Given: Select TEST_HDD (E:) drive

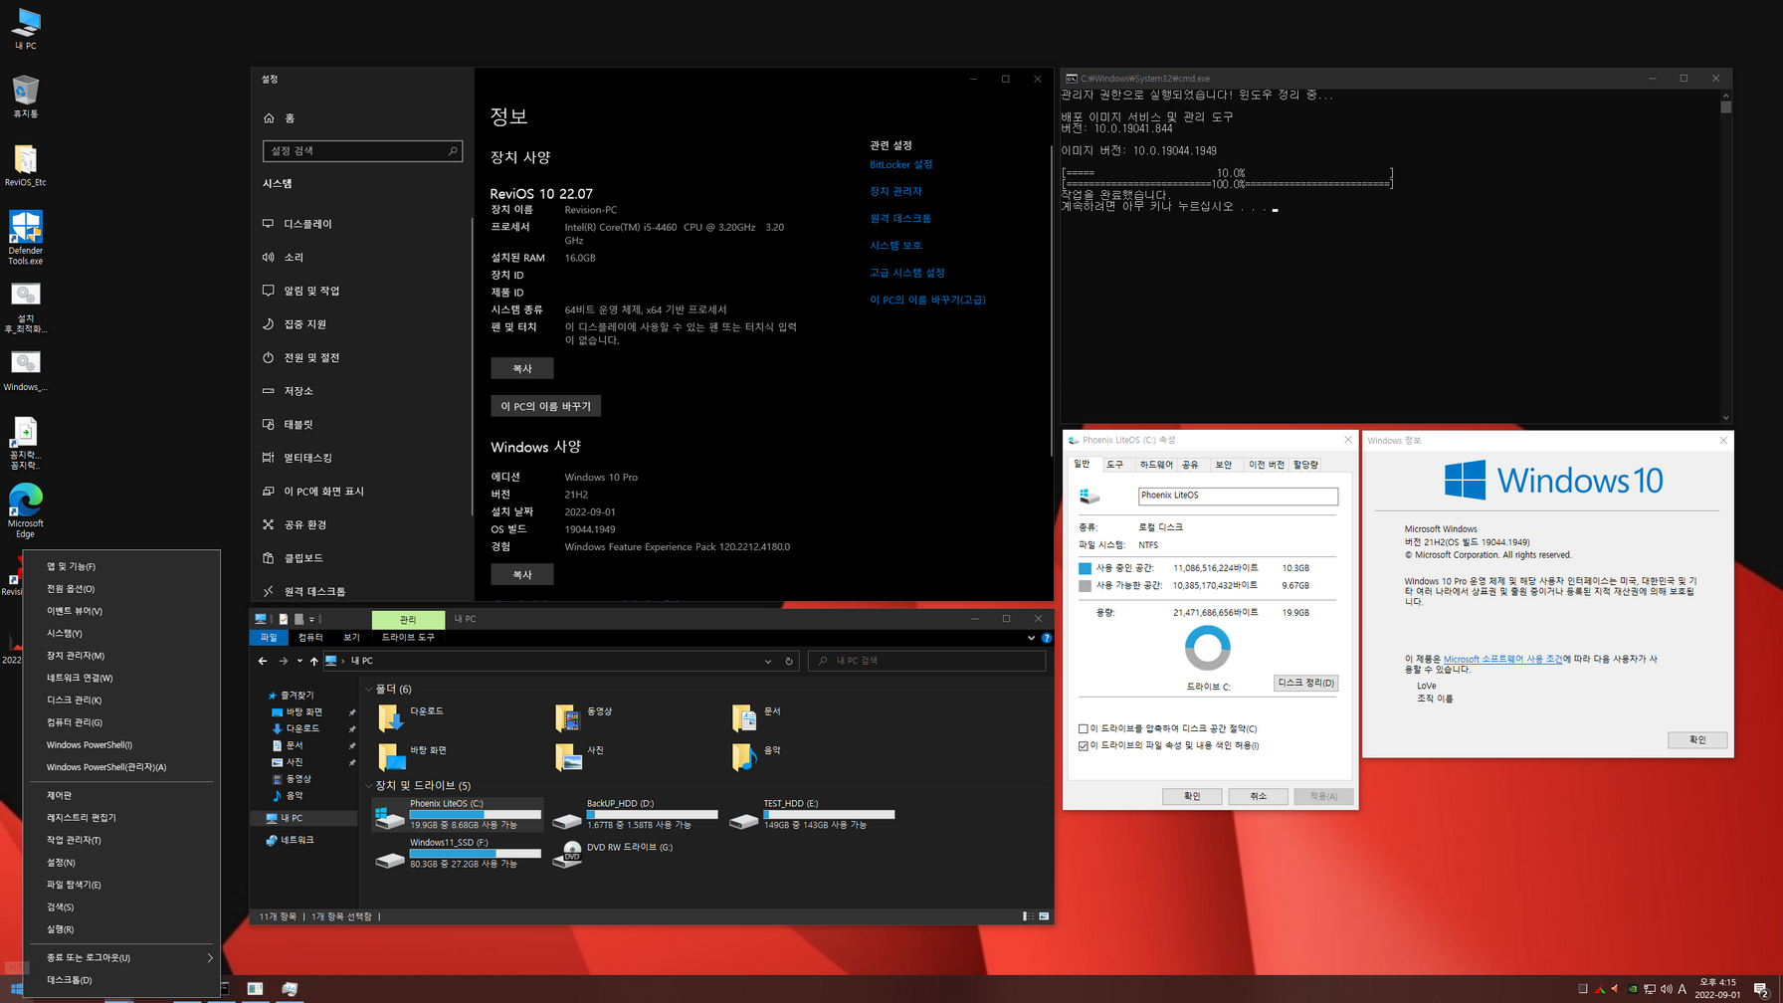Looking at the screenshot, I should tap(812, 815).
